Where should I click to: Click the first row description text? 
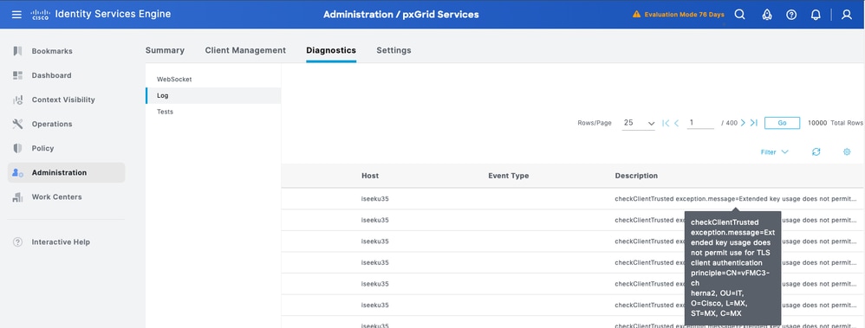coord(736,198)
